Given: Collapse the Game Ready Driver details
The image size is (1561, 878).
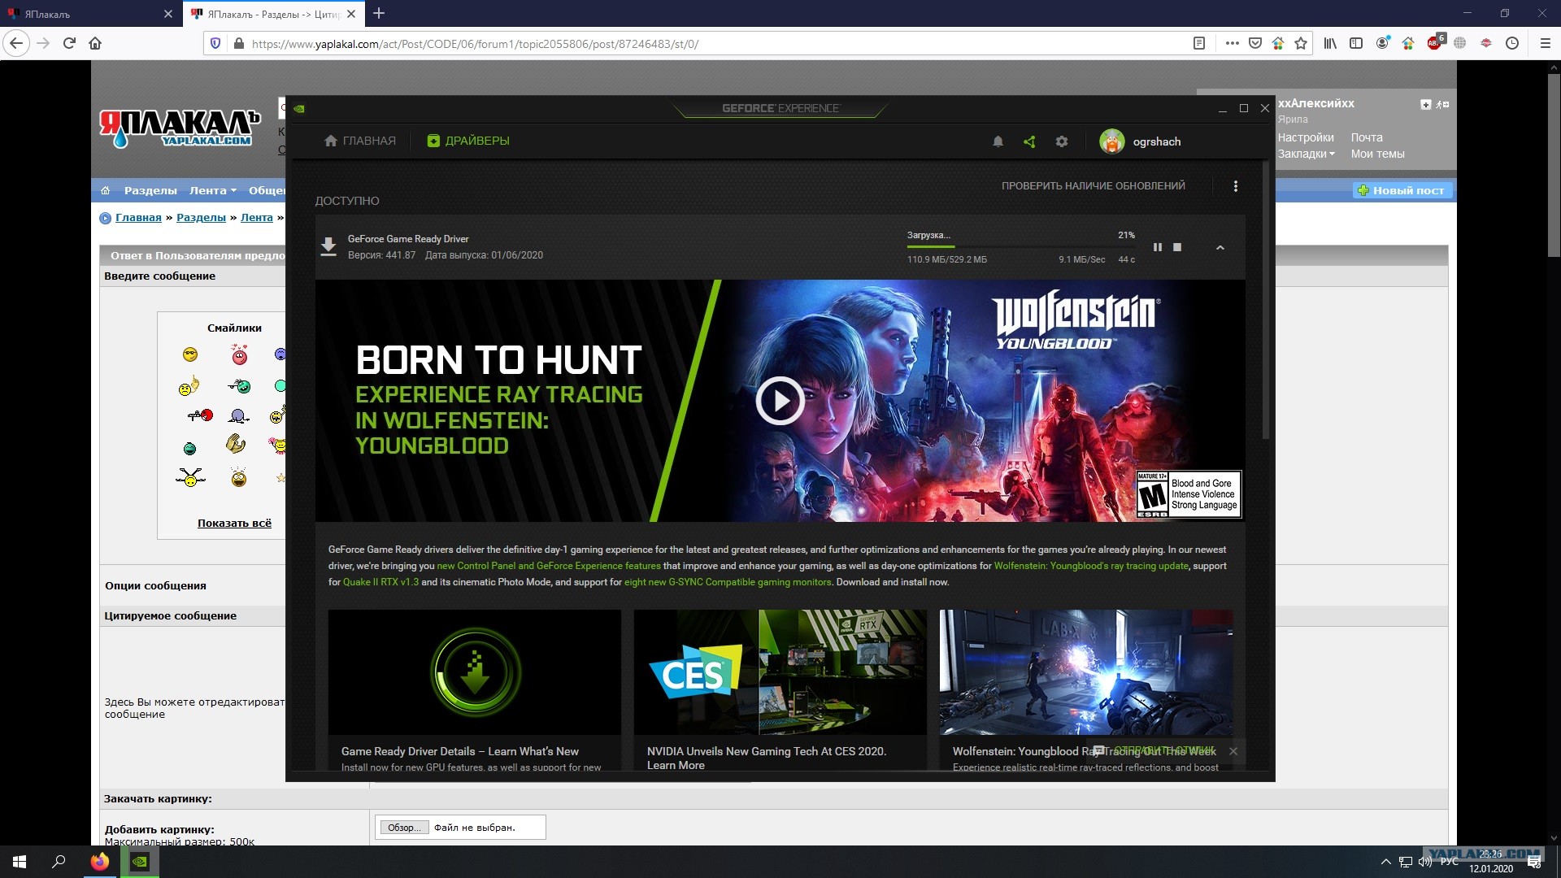Looking at the screenshot, I should pyautogui.click(x=1220, y=247).
